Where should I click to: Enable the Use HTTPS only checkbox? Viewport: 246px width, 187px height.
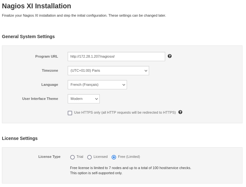click(70, 113)
